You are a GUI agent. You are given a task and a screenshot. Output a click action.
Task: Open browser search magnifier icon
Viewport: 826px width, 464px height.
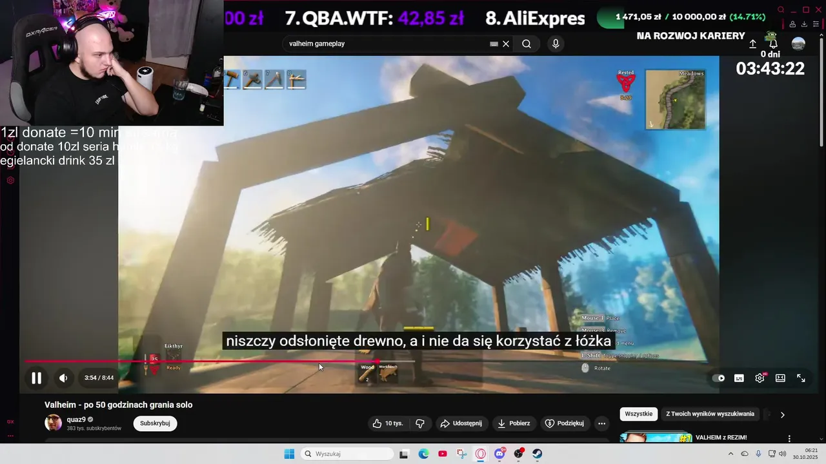(x=781, y=10)
